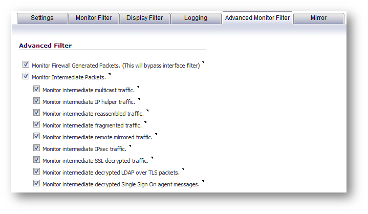Image resolution: width=368 pixels, height=214 pixels.
Task: Toggle intermediate fragmented traffic checkbox
Action: click(x=36, y=124)
